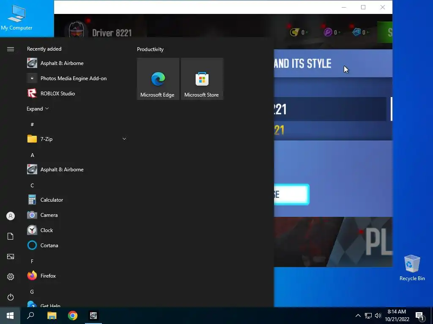Image resolution: width=433 pixels, height=324 pixels.
Task: Open the clock and date flyout
Action: pos(397,316)
